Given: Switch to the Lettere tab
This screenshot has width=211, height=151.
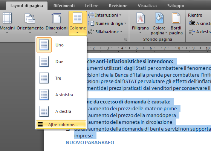Looking at the screenshot, I should click(x=92, y=6).
